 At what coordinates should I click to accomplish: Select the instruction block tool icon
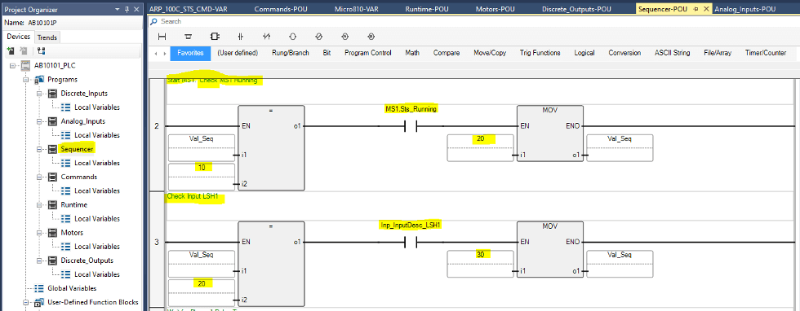click(214, 37)
